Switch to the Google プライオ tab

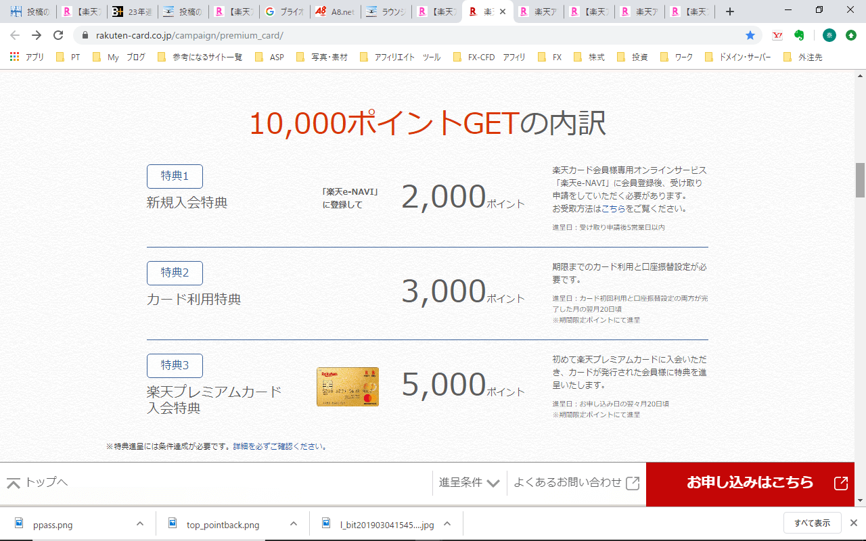[285, 11]
